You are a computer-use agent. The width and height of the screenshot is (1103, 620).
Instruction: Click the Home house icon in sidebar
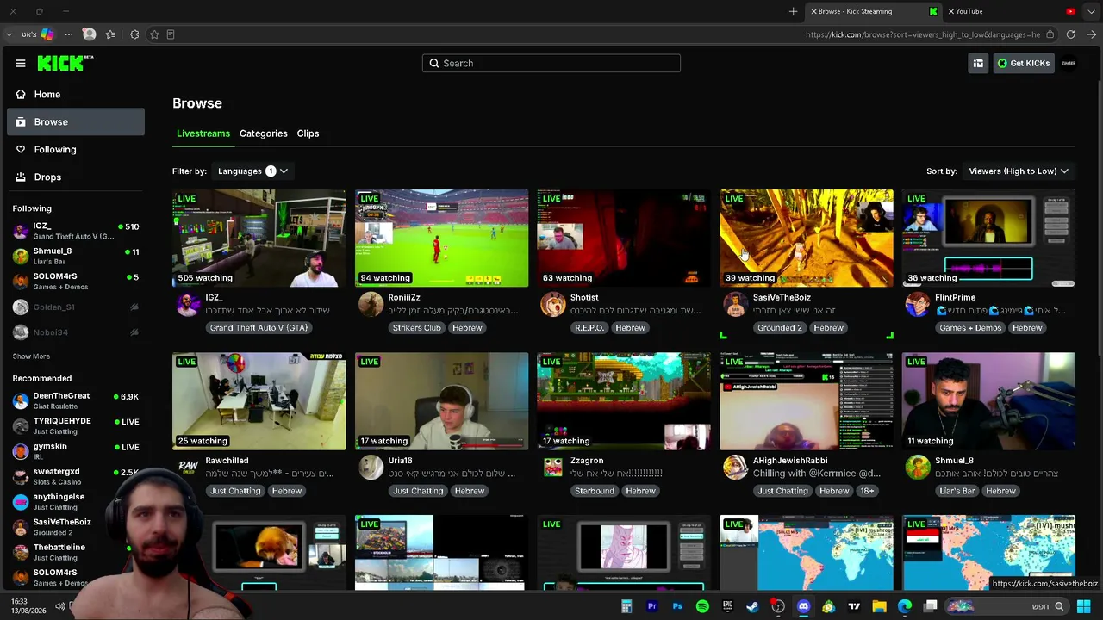(21, 94)
